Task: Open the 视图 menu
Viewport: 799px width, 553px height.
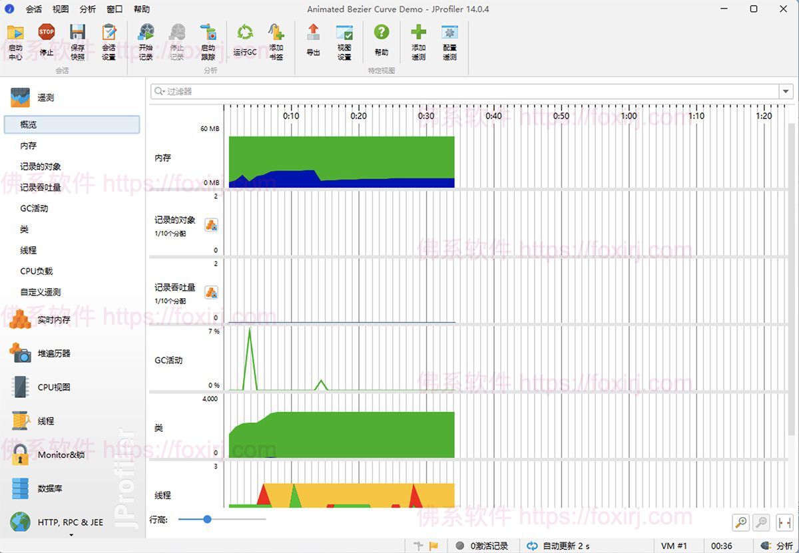Action: pos(61,9)
